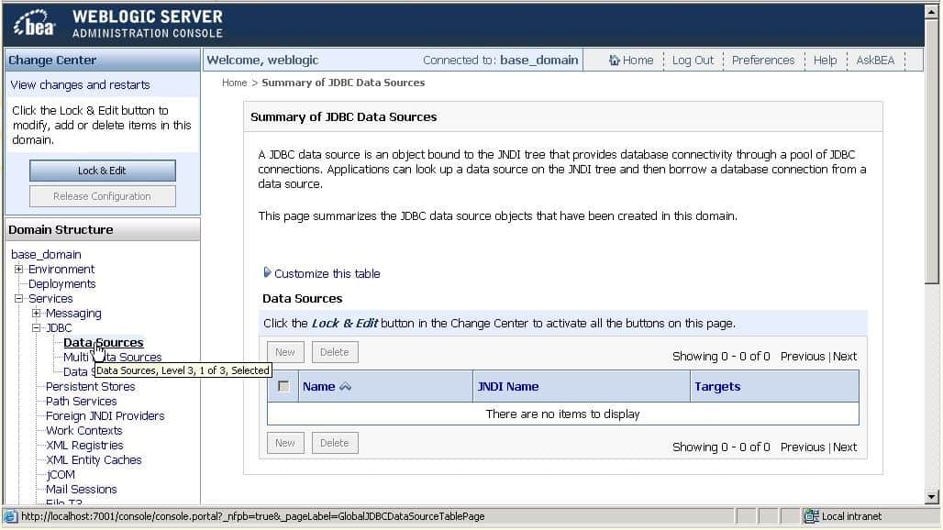Image resolution: width=943 pixels, height=530 pixels.
Task: Click the 'Connected to: base_domain' text
Action: coord(500,61)
